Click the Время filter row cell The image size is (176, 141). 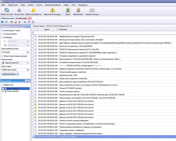coord(48,33)
